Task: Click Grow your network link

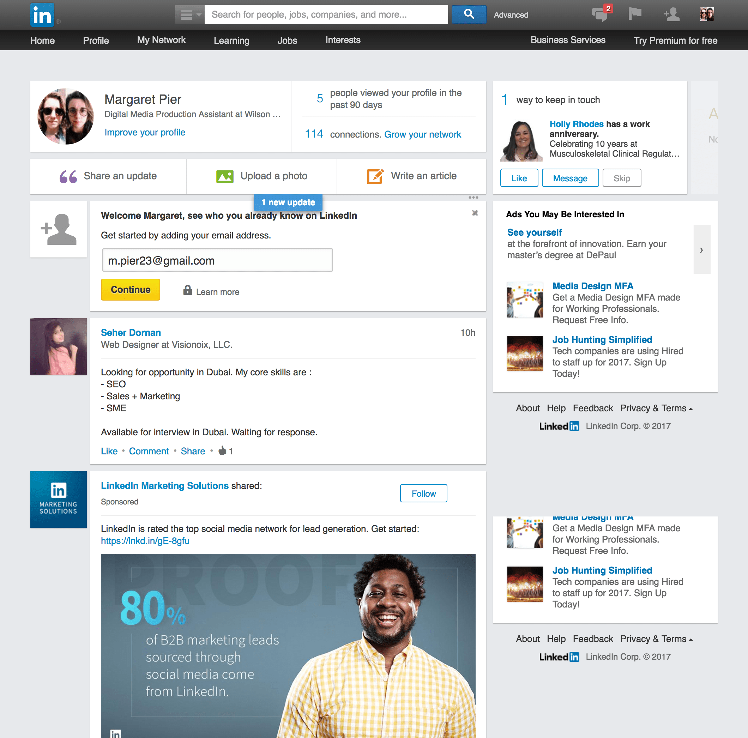Action: pos(422,134)
